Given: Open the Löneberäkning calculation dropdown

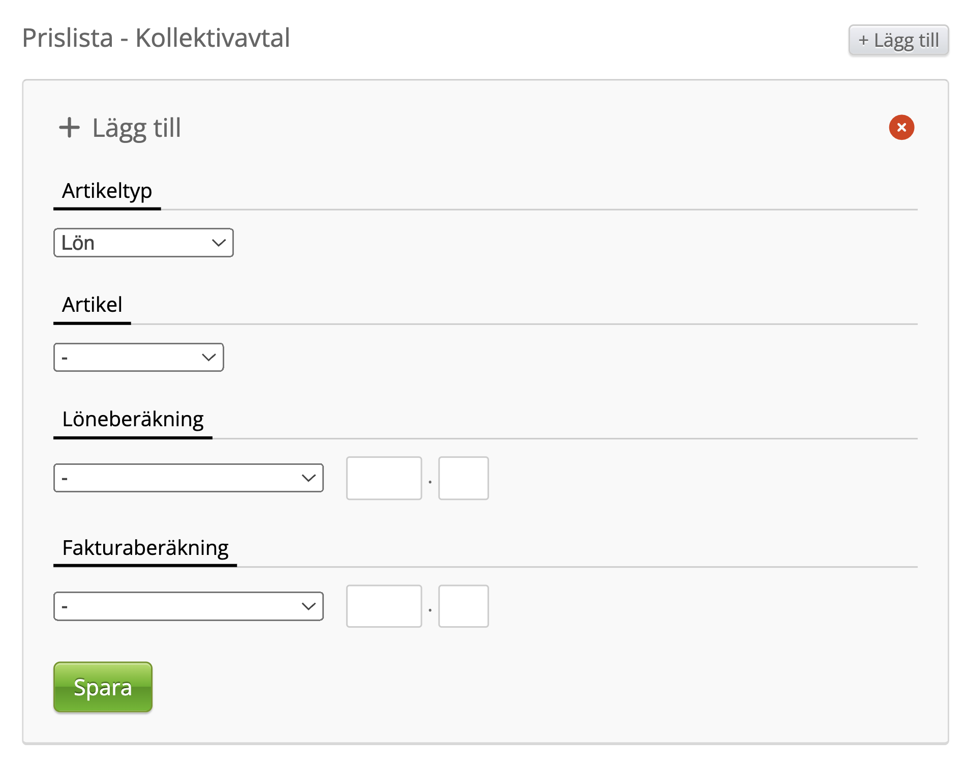Looking at the screenshot, I should [188, 478].
